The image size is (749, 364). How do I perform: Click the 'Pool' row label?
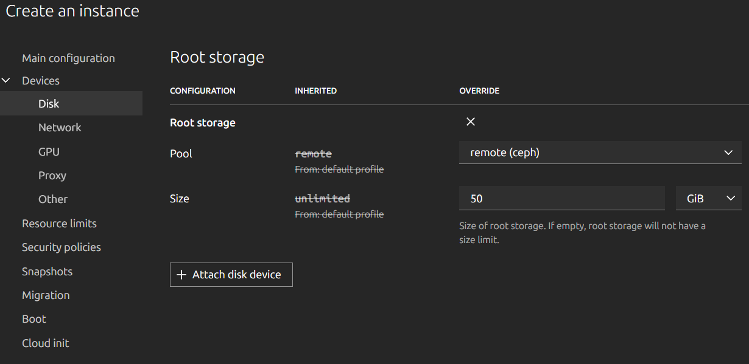(181, 154)
